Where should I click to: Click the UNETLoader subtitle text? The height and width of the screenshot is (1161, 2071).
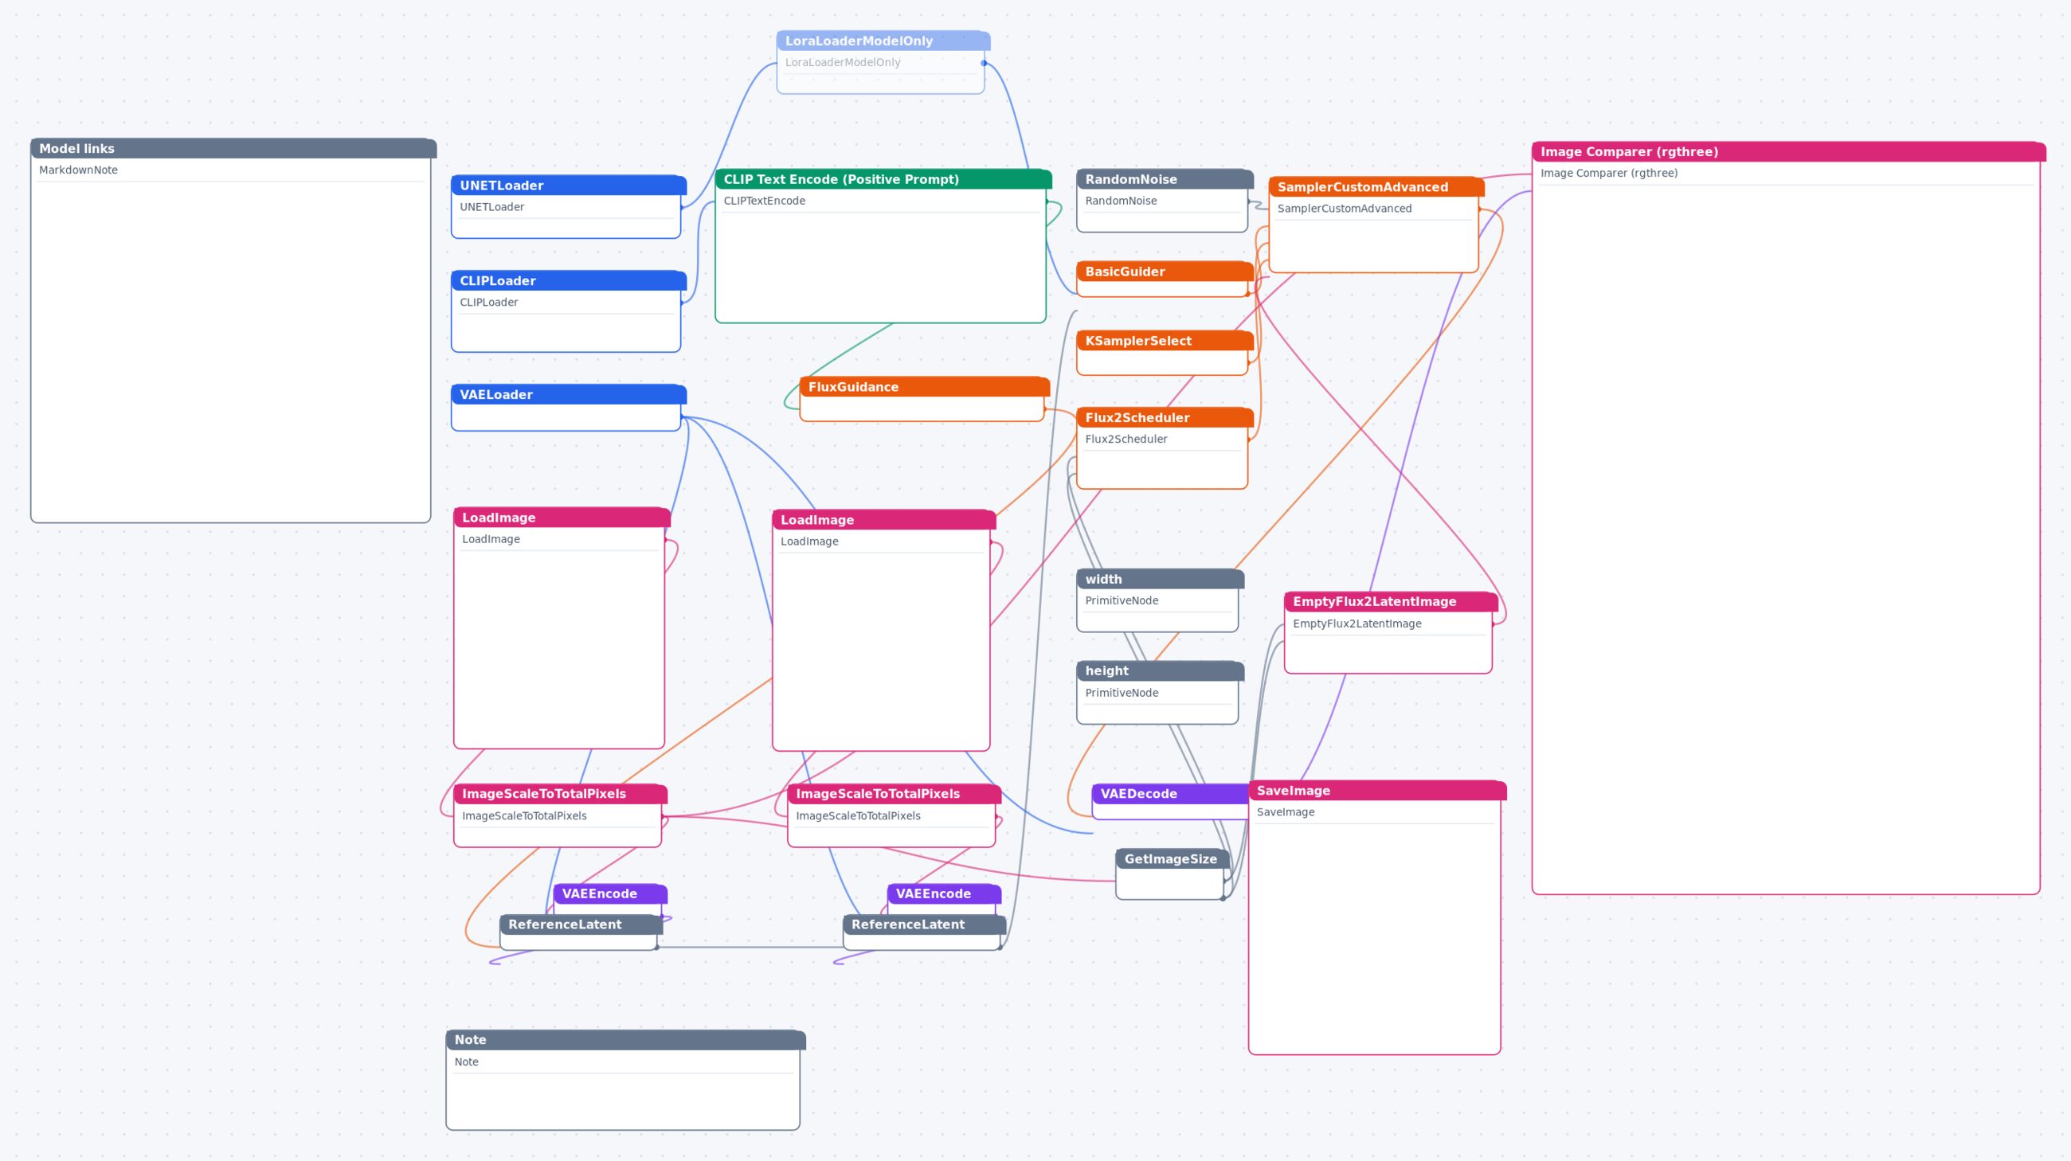coord(491,206)
